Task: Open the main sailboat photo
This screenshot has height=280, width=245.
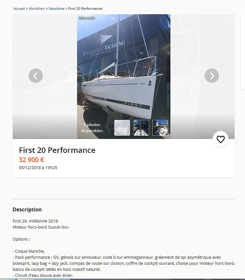Action: [x=123, y=72]
